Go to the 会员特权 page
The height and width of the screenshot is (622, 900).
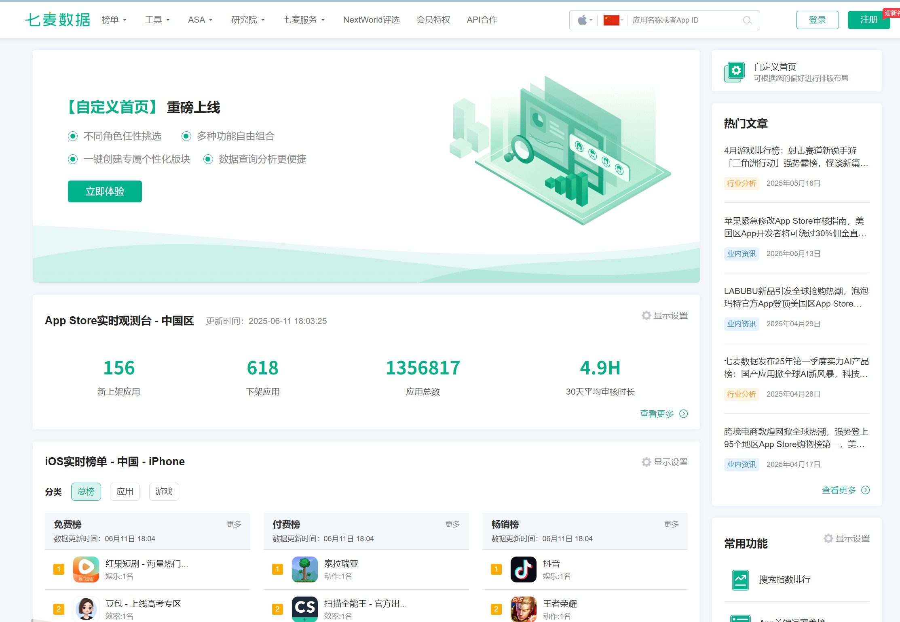point(433,20)
